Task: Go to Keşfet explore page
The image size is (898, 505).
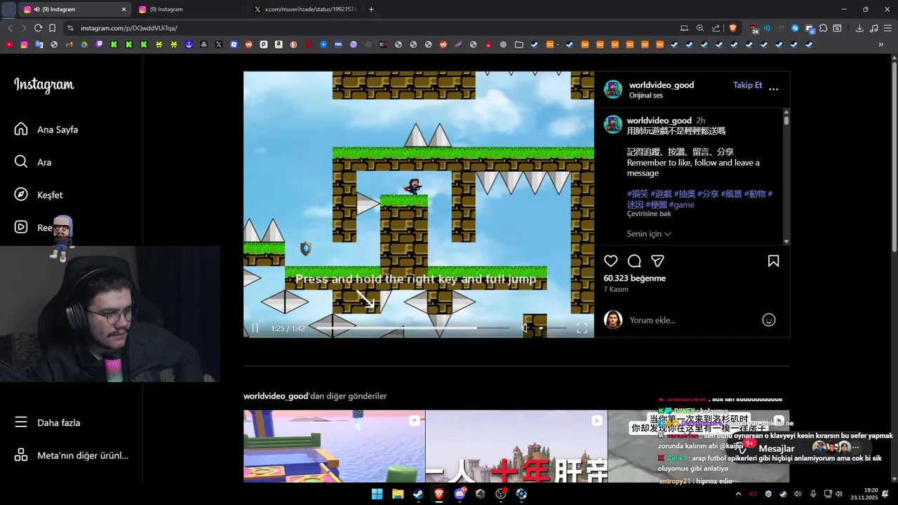Action: coord(38,195)
